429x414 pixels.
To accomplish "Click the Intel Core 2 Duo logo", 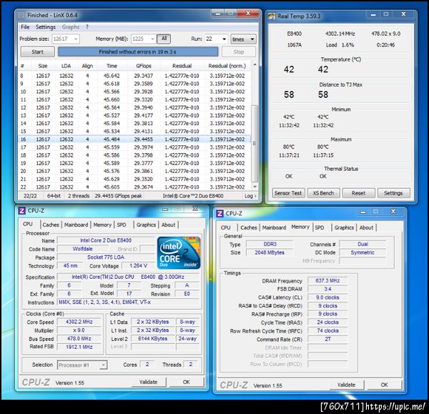I will [179, 252].
